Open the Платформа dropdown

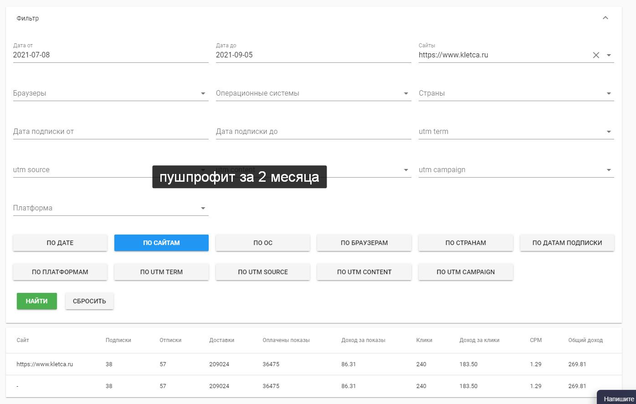click(111, 208)
